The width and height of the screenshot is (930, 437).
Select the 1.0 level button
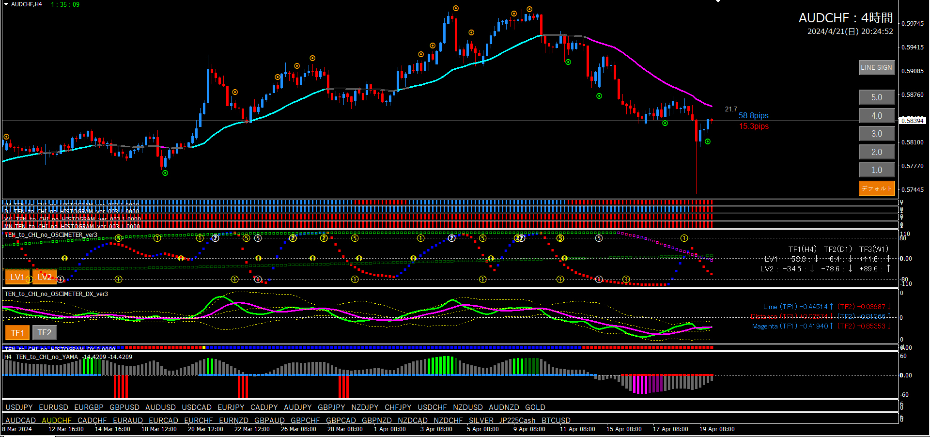click(877, 170)
